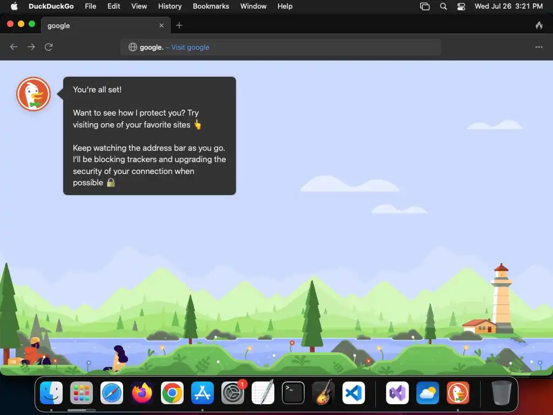Open the Trash from the Dock

click(x=502, y=393)
